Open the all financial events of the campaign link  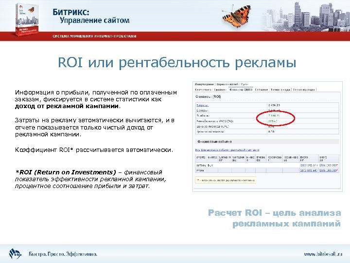(x=227, y=150)
